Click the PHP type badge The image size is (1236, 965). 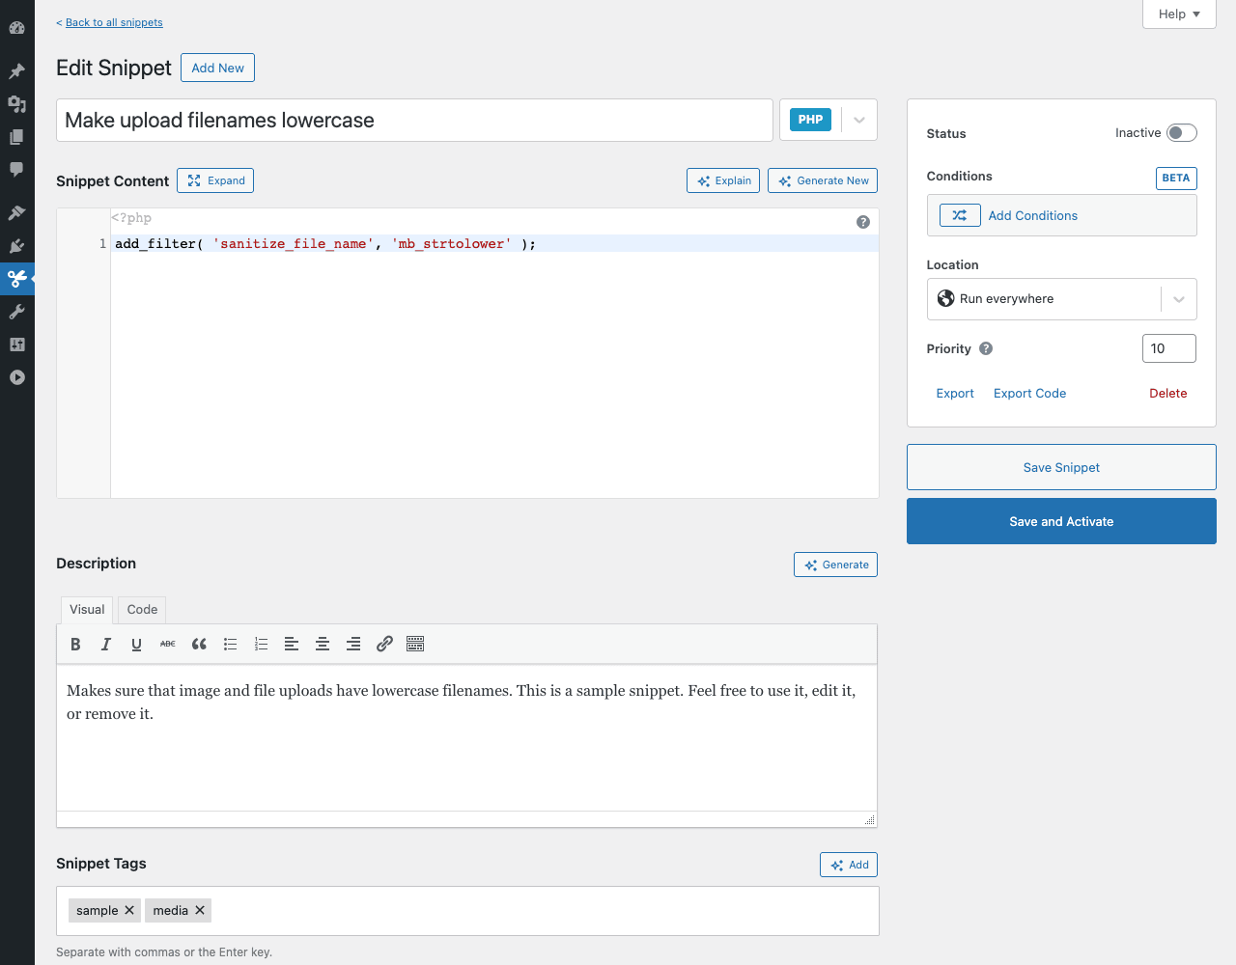(810, 120)
